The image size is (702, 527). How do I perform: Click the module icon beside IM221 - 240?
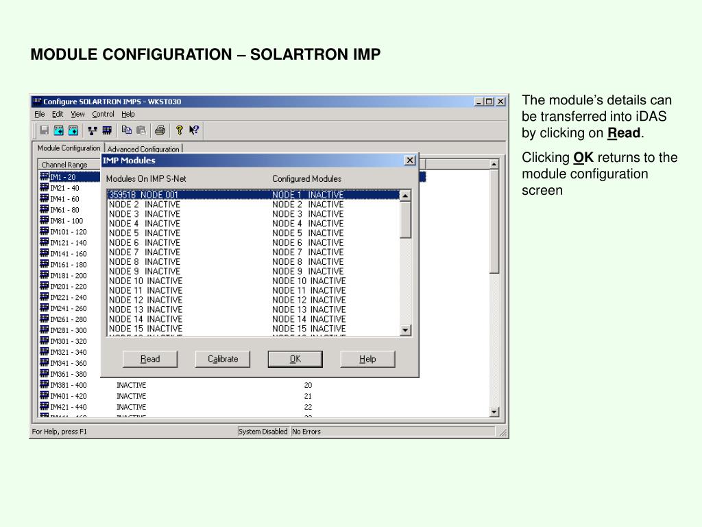[45, 296]
